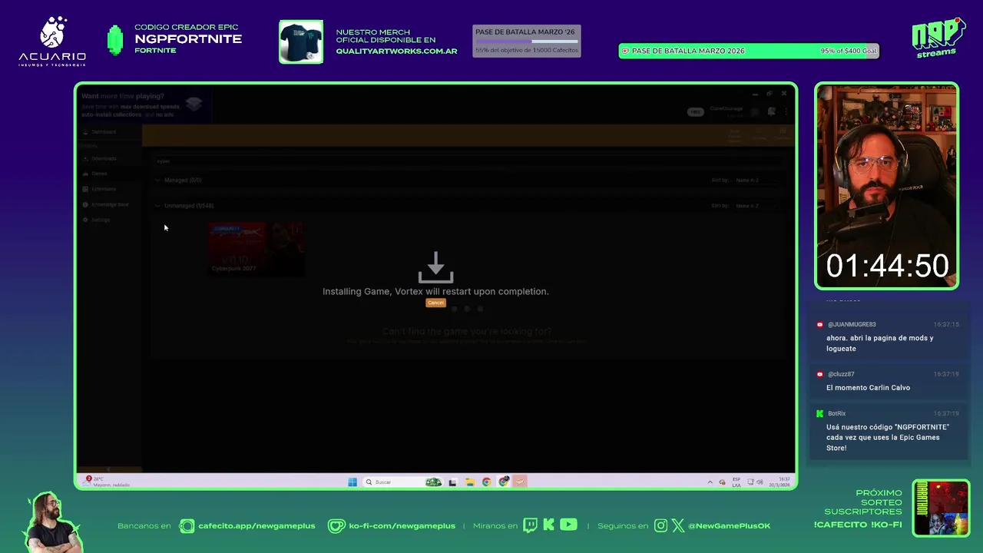Show hidden system tray icons
The height and width of the screenshot is (553, 983).
tap(710, 482)
